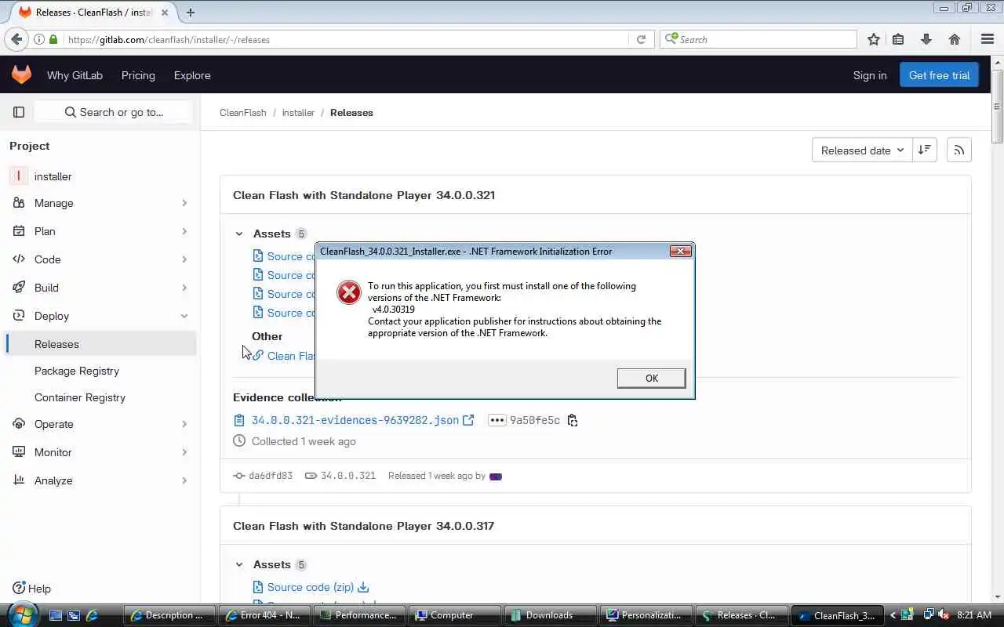
Task: Switch to the Downloads taskbar window
Action: 548,615
